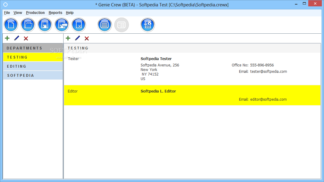Click the tester@softpedia.com email
This screenshot has height=182, width=324.
268,72
